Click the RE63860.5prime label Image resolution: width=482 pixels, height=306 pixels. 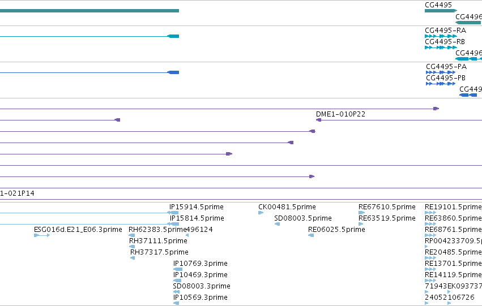[454, 218]
